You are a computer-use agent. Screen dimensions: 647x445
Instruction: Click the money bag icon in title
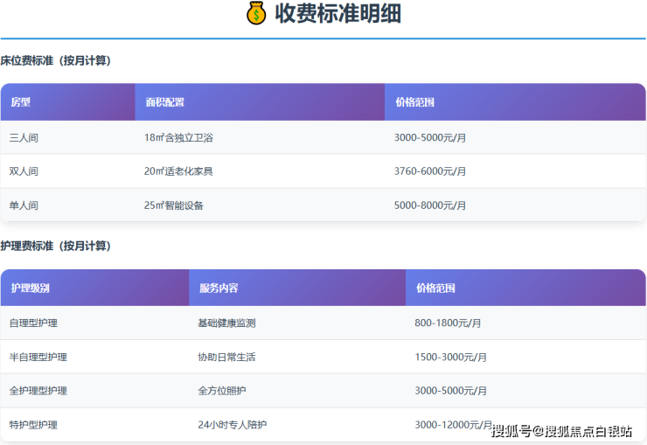[256, 14]
